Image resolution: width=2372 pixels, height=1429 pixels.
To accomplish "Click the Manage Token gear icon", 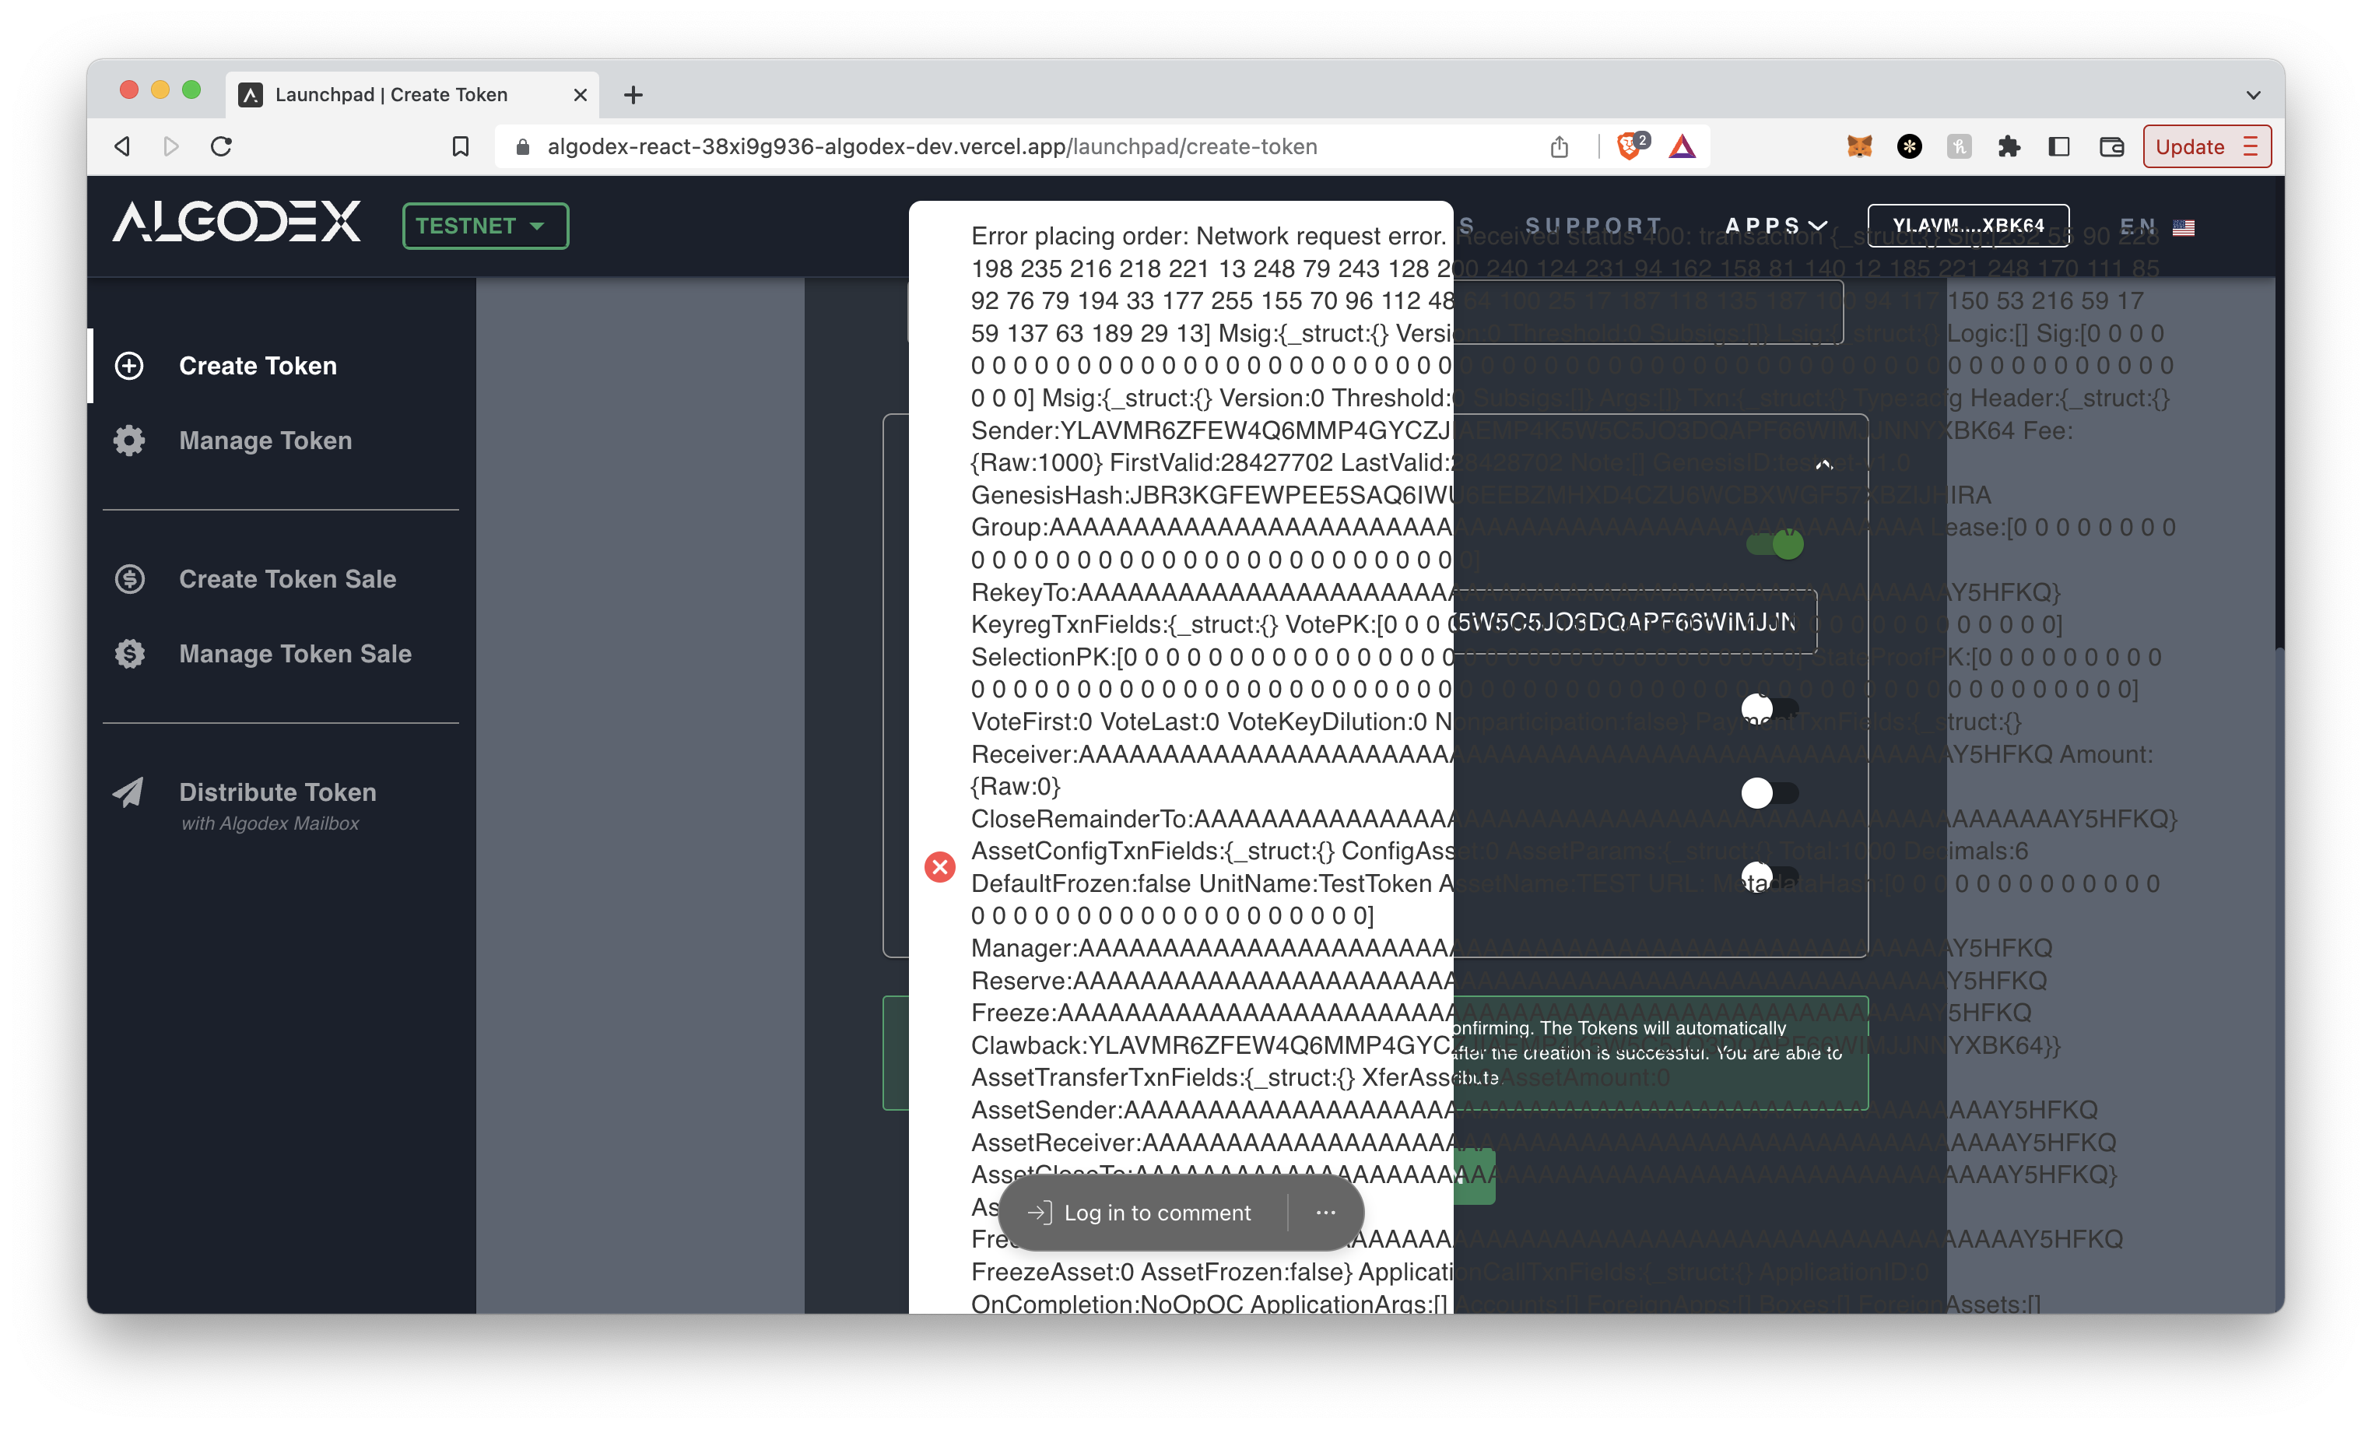I will pos(129,440).
